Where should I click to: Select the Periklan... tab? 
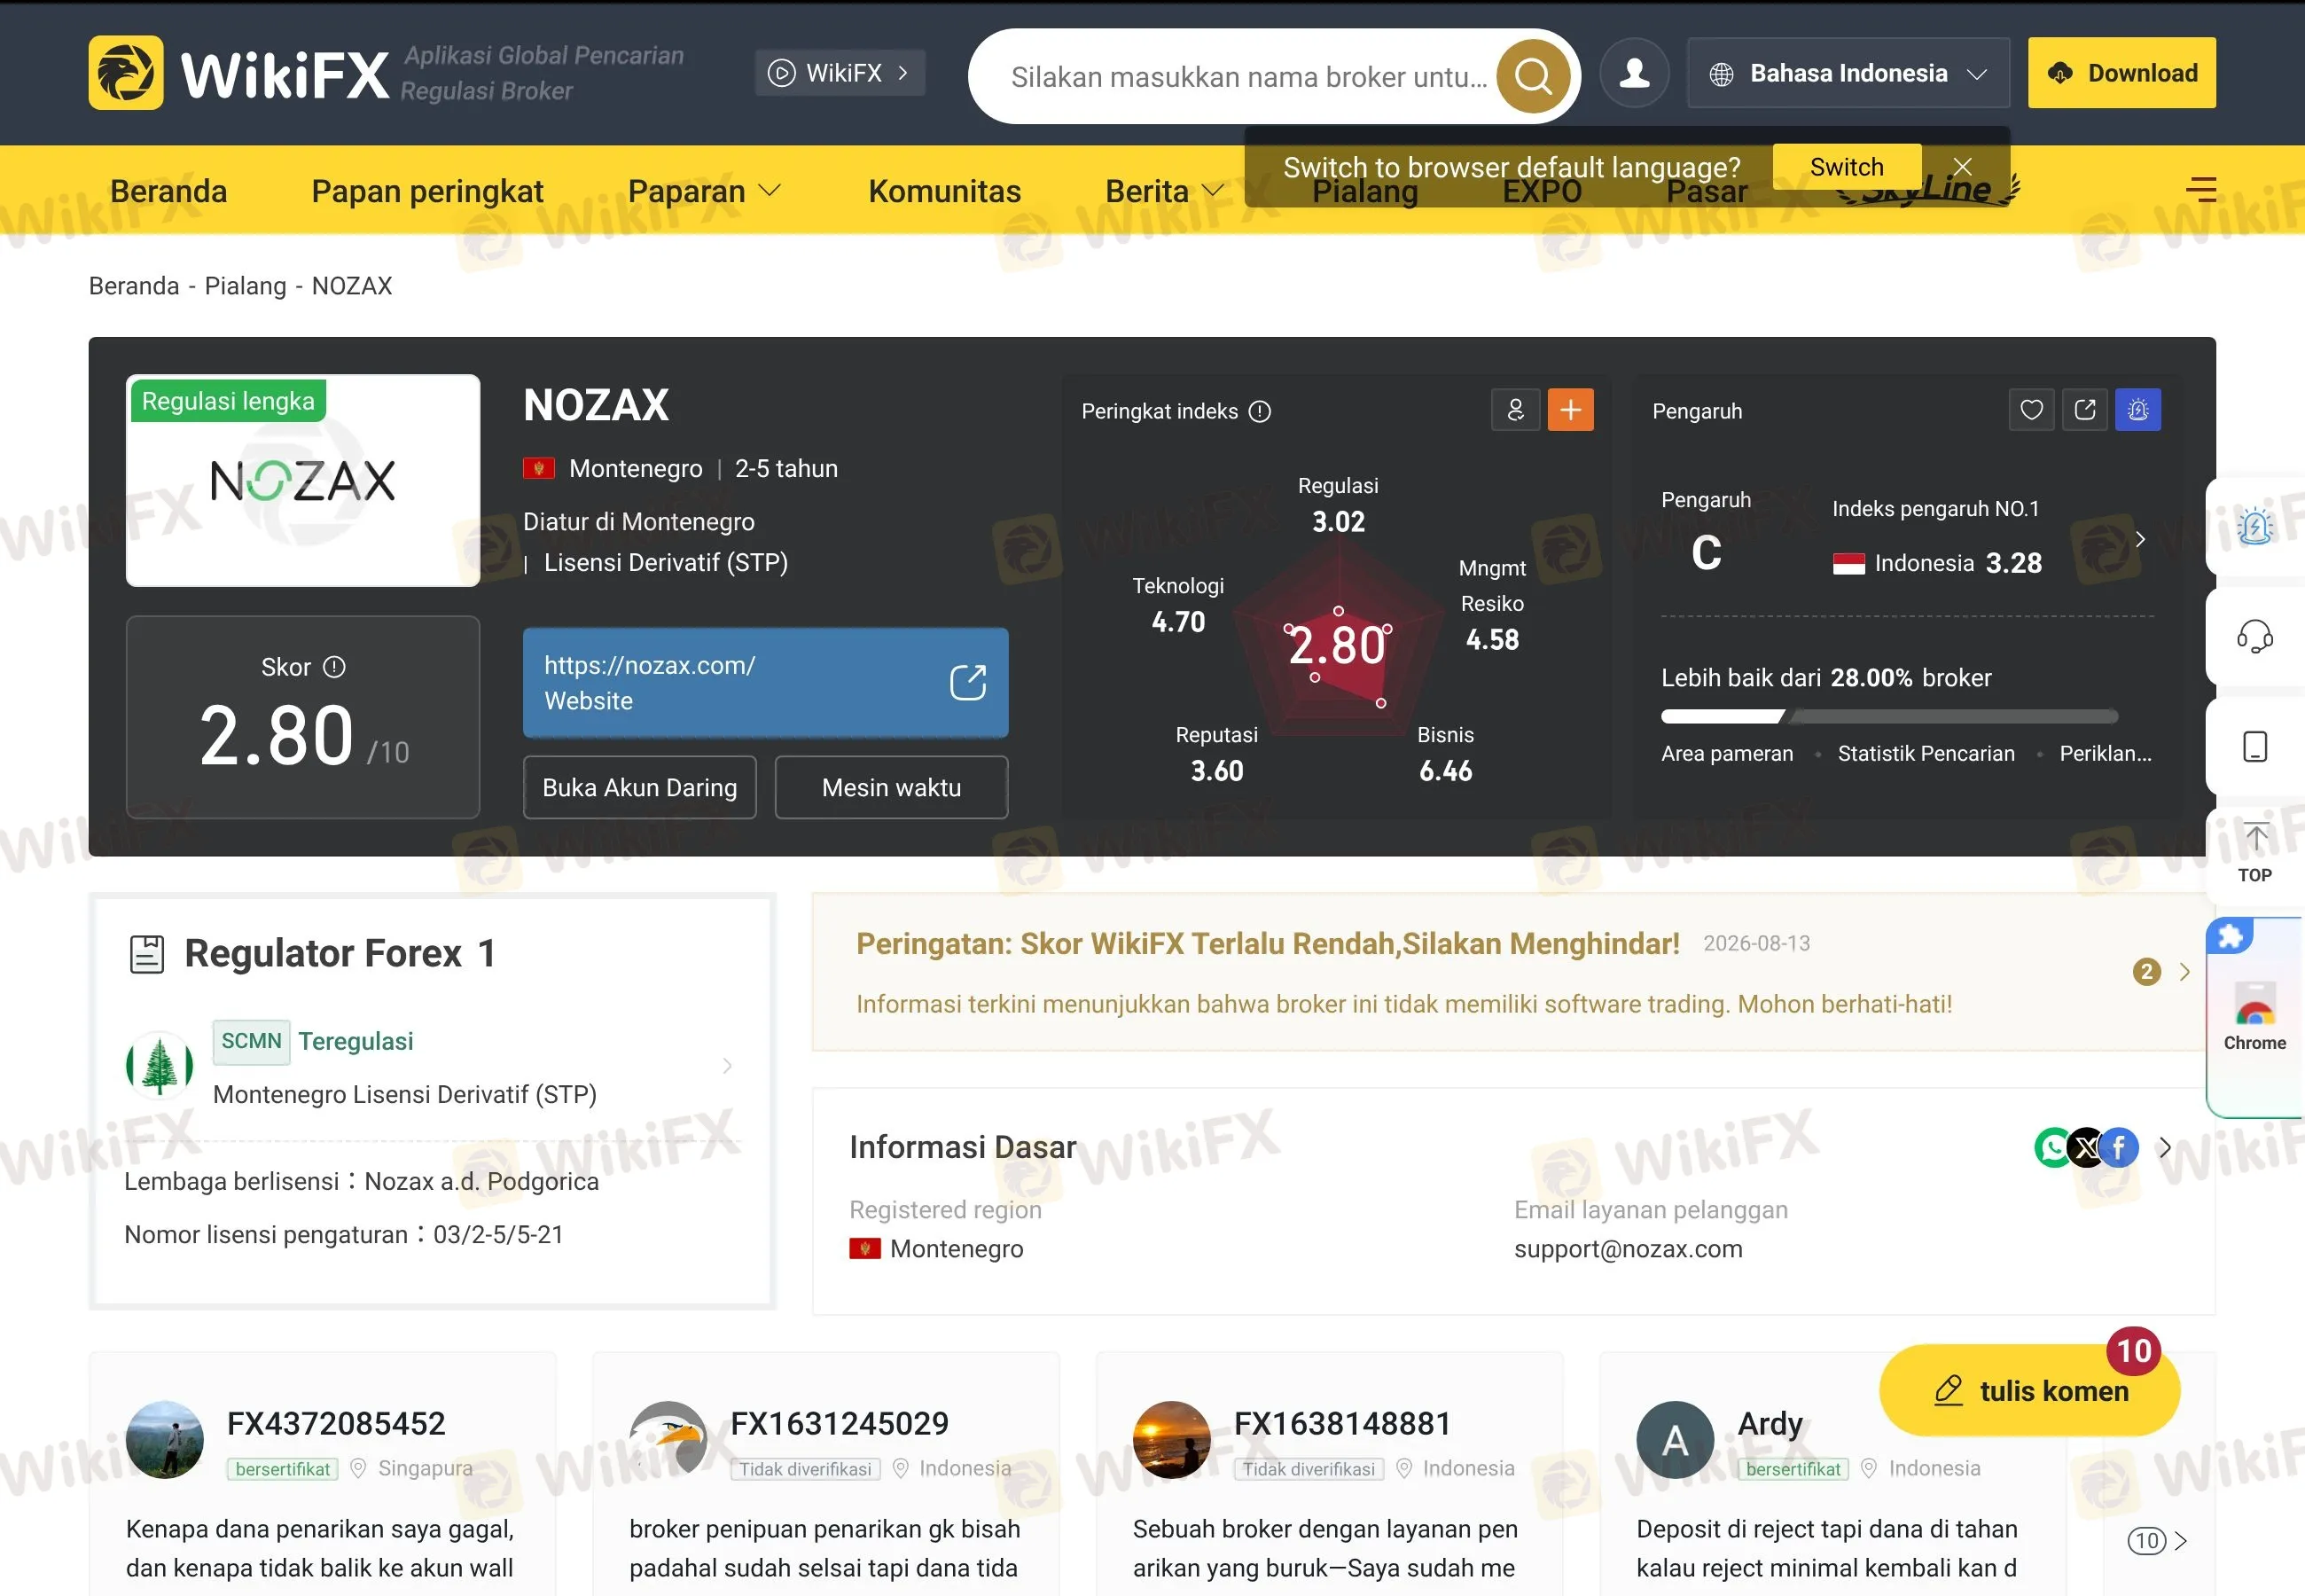pos(2106,754)
